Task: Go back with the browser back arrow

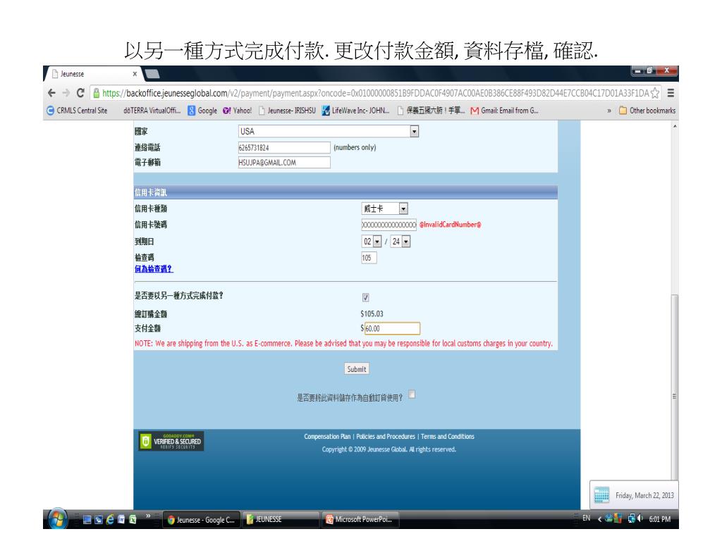Action: pyautogui.click(x=51, y=93)
